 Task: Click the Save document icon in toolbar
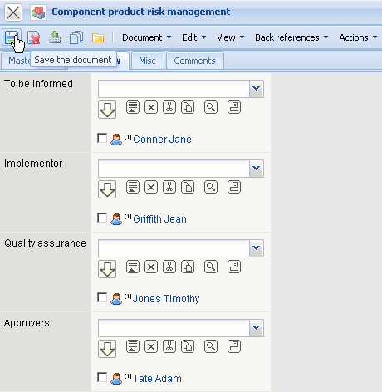click(11, 37)
